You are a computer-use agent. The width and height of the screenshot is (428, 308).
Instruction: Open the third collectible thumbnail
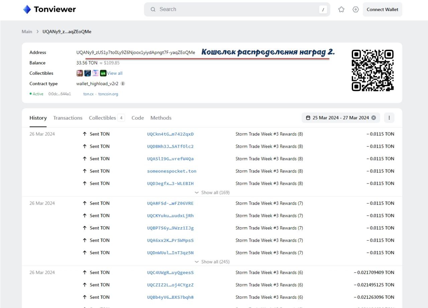coord(95,73)
